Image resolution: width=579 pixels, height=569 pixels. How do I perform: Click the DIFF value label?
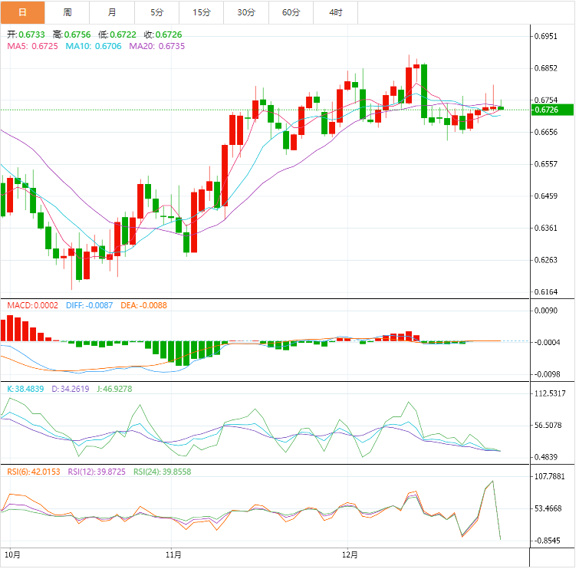(89, 305)
